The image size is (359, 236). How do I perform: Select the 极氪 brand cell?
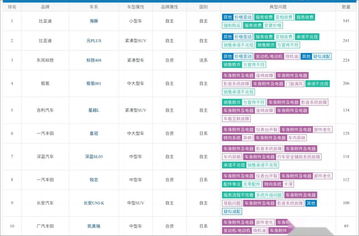(45, 83)
